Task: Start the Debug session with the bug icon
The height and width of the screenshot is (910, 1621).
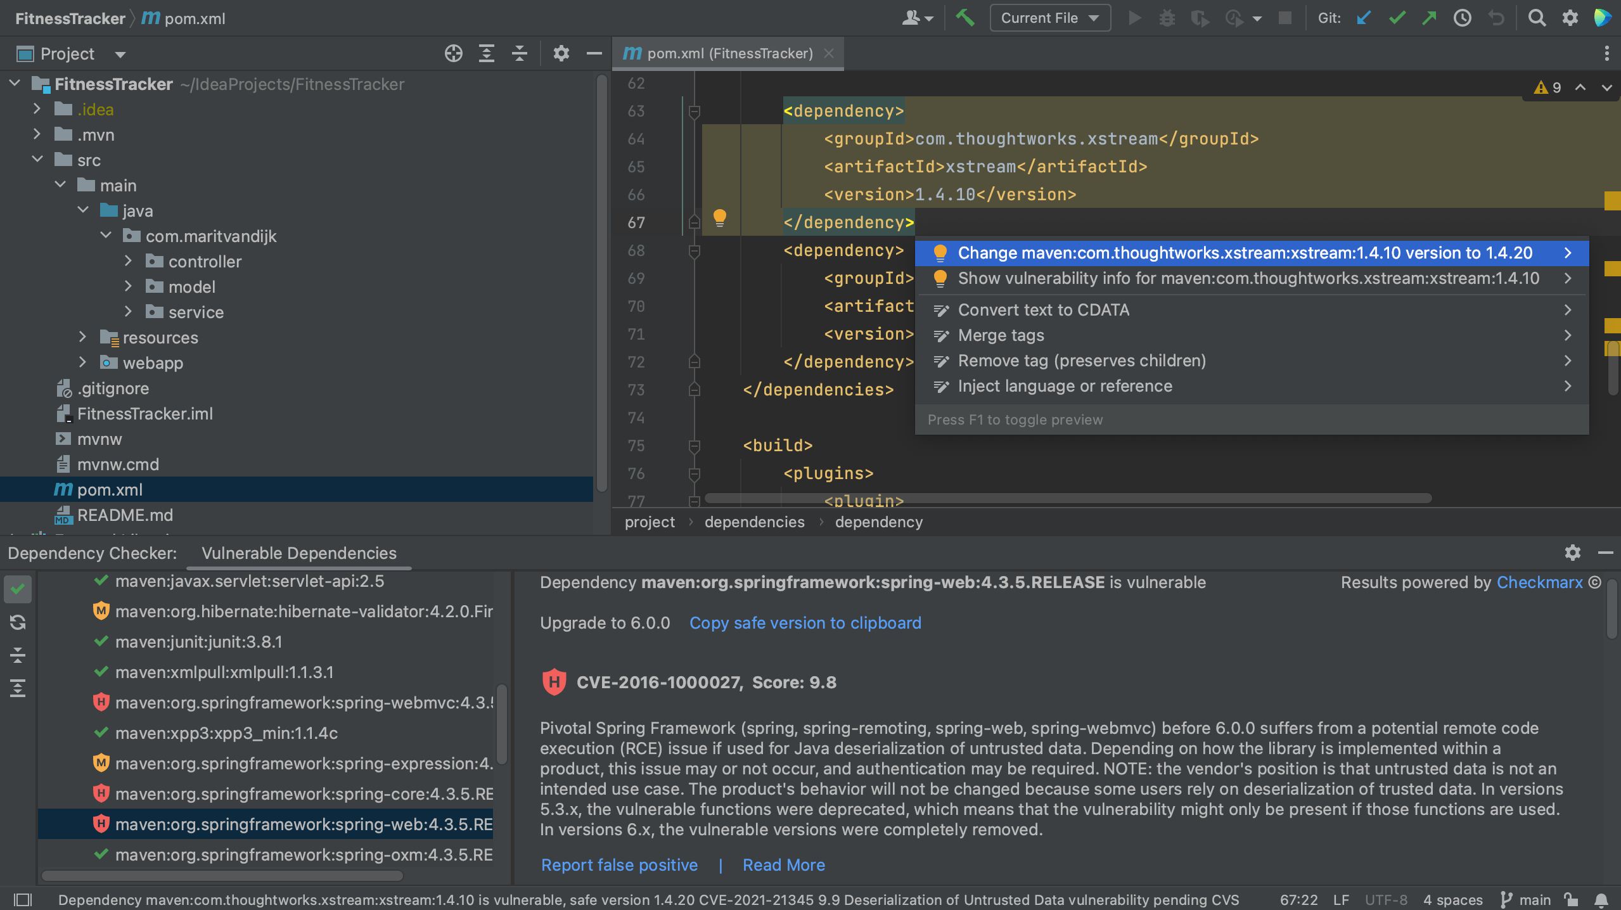Action: click(x=1167, y=18)
